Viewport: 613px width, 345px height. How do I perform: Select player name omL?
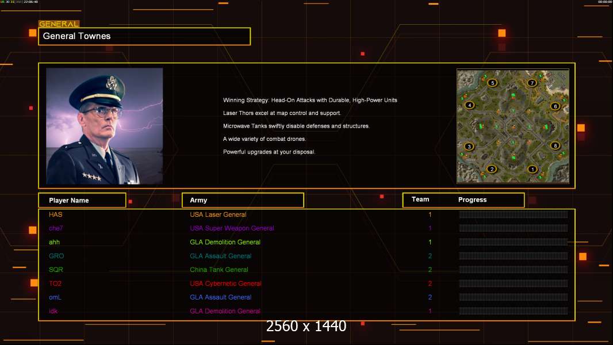pos(55,297)
